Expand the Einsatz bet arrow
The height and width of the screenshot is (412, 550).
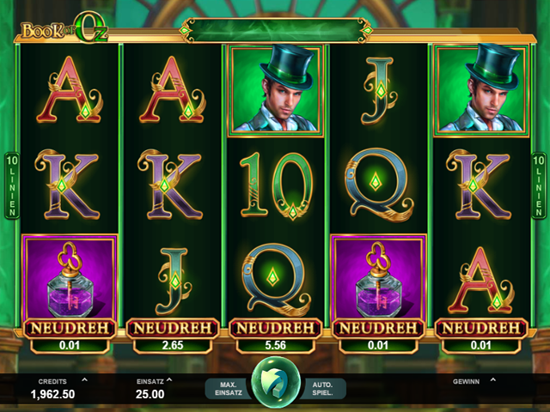click(x=169, y=379)
